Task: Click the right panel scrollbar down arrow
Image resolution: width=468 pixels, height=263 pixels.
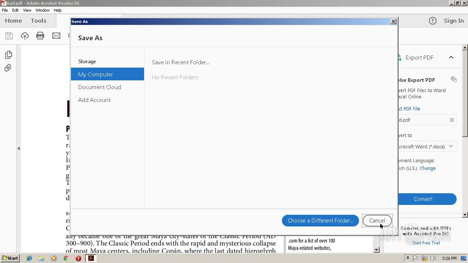Action: point(465,215)
